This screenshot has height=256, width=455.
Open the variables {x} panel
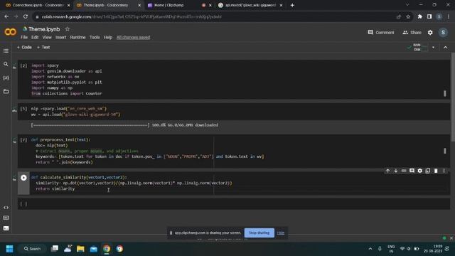tap(6, 78)
